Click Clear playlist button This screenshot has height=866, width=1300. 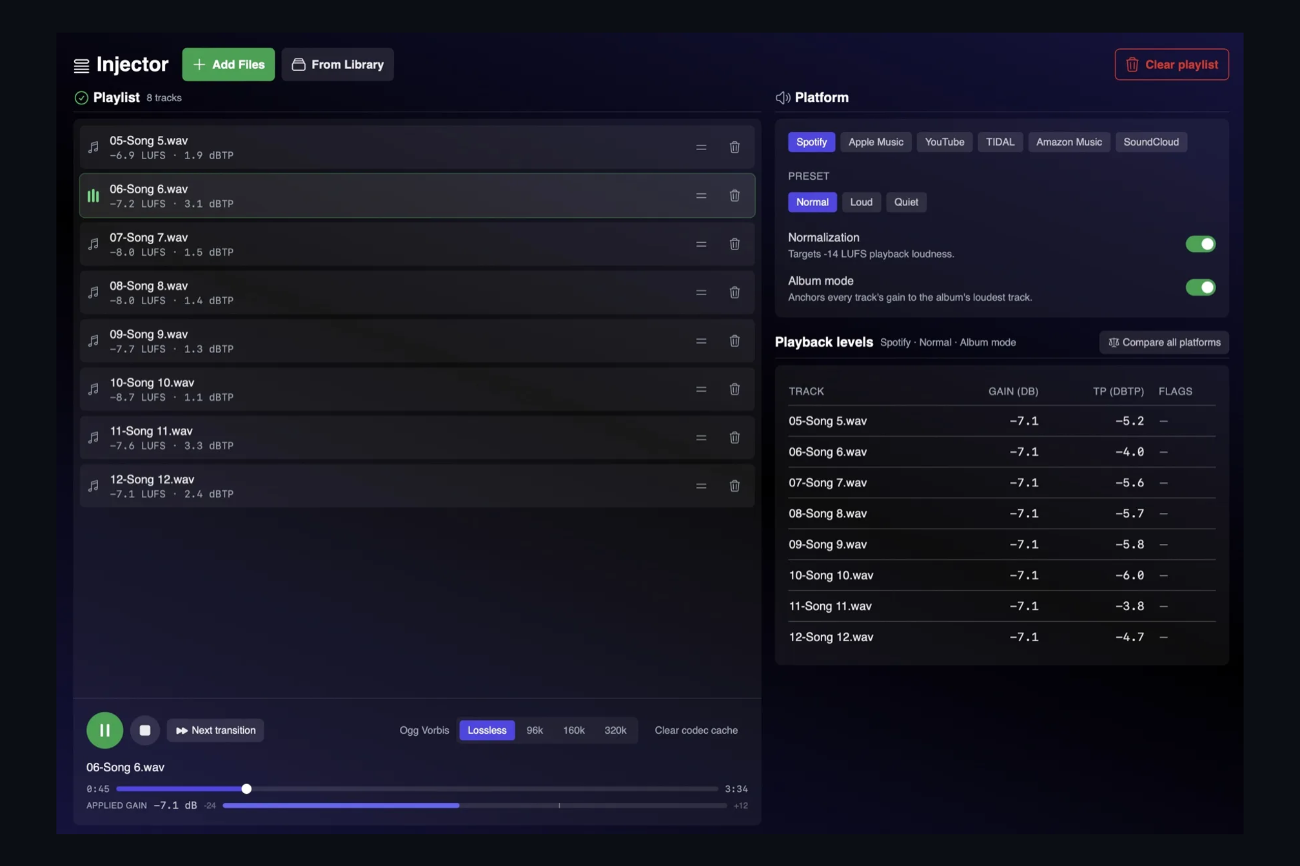pos(1171,64)
